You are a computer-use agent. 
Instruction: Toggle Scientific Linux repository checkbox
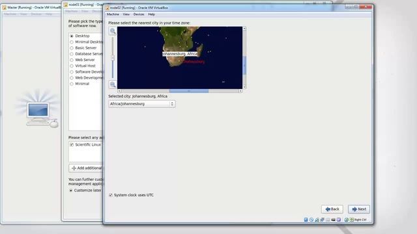tap(72, 144)
